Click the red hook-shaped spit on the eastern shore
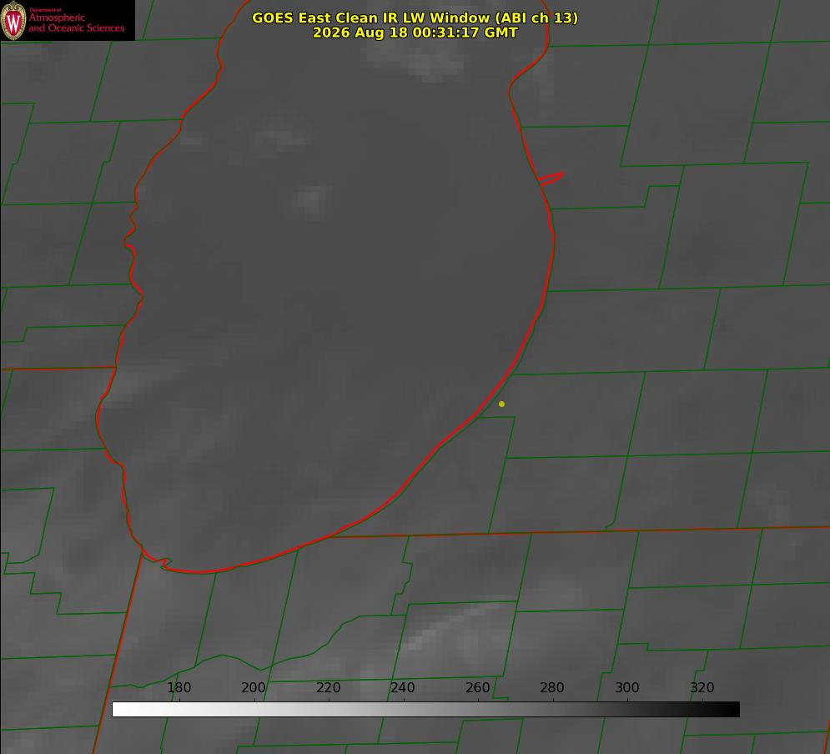The height and width of the screenshot is (754, 830). pyautogui.click(x=551, y=178)
